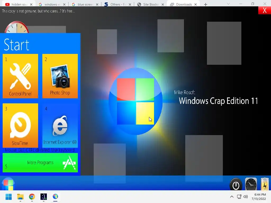Image resolution: width=271 pixels, height=203 pixels.
Task: Close the "Others" tab
Action: 130,4
